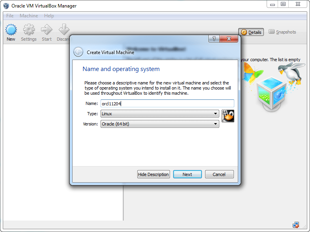Click the 'Type:' field label

(93, 114)
